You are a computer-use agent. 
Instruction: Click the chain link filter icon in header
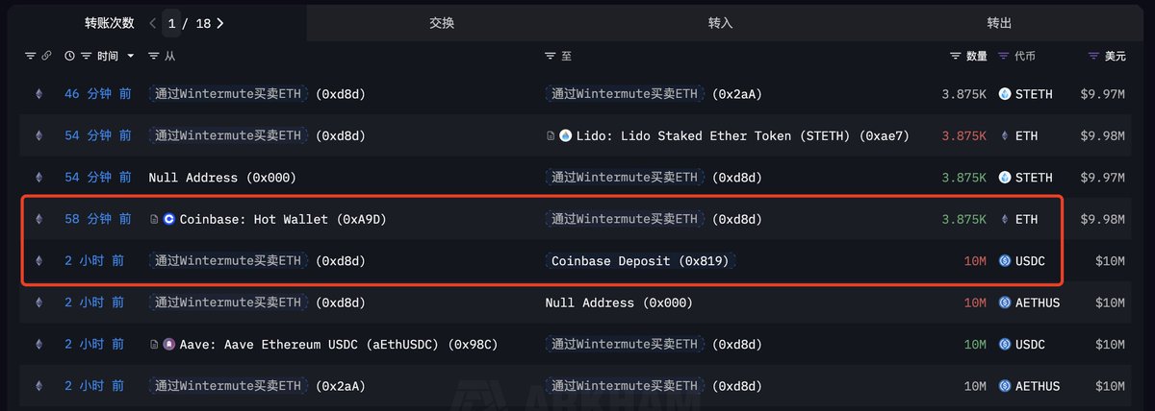coord(45,57)
